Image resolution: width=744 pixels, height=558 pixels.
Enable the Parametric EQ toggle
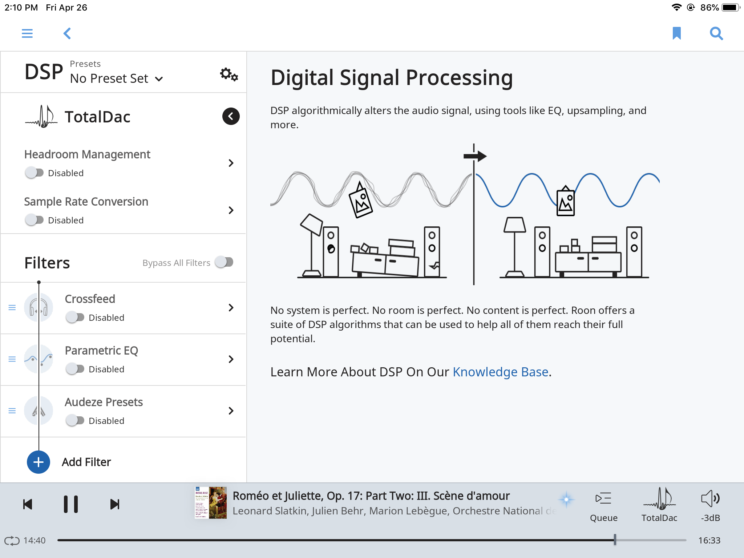click(75, 369)
